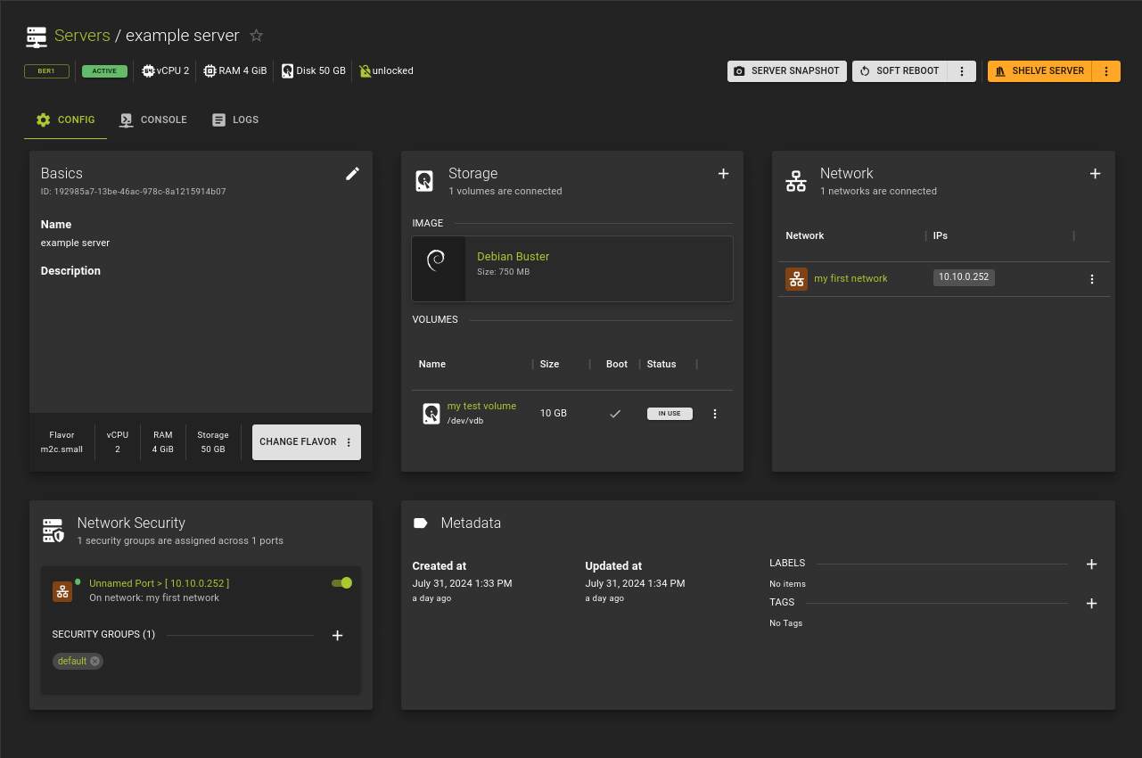Image resolution: width=1142 pixels, height=758 pixels.
Task: Click the Soft Reboot button
Action: [x=900, y=71]
